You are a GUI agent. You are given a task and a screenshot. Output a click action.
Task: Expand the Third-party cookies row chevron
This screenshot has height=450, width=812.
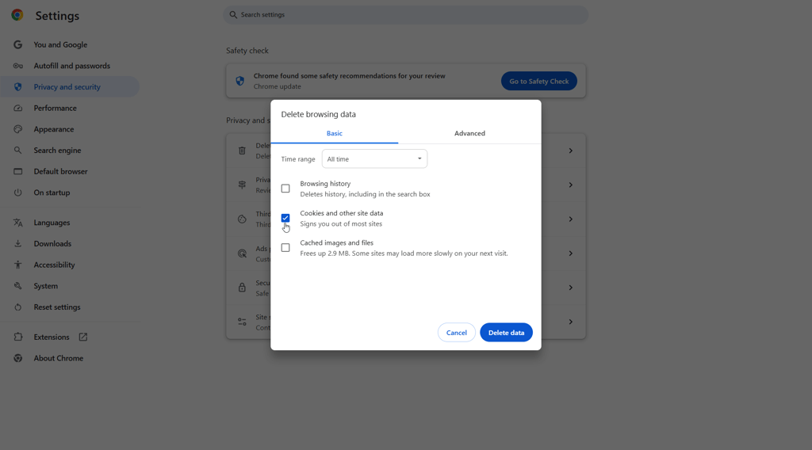coord(571,219)
